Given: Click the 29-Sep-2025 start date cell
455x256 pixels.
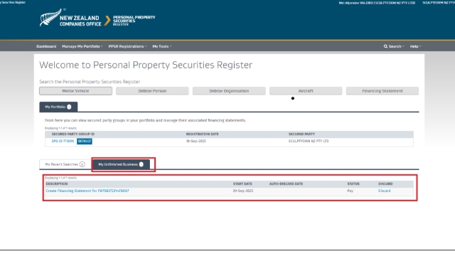Looking at the screenshot, I should pyautogui.click(x=243, y=191).
